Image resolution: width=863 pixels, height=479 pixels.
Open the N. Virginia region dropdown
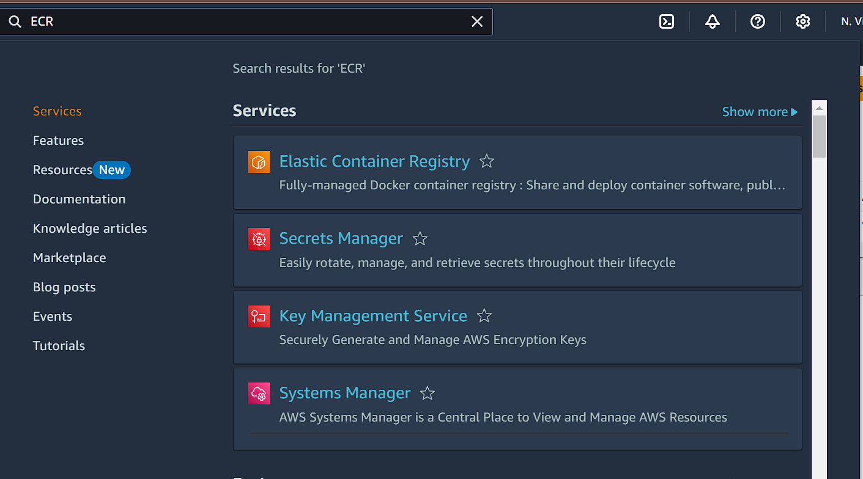point(851,22)
